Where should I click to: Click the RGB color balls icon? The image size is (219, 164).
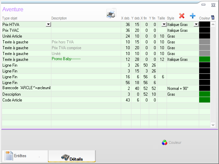(x=164, y=142)
